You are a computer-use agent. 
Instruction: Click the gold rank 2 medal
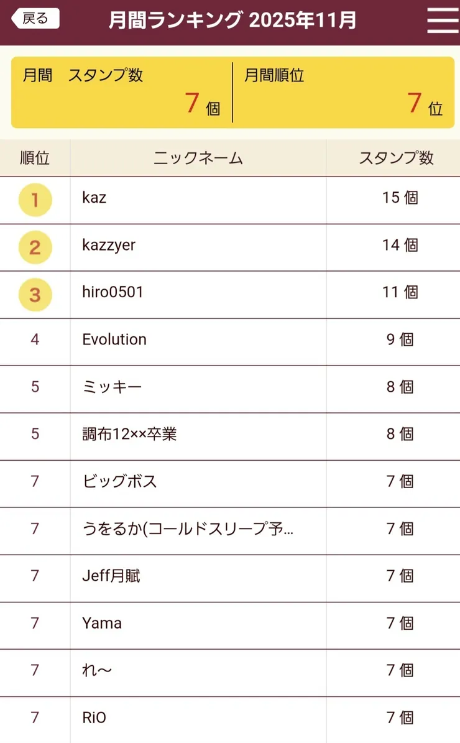tap(35, 247)
